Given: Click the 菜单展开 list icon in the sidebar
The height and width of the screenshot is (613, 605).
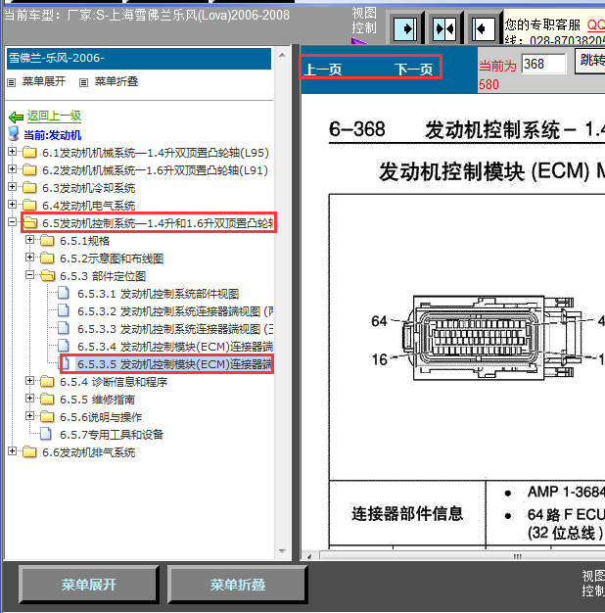Looking at the screenshot, I should pos(12,82).
